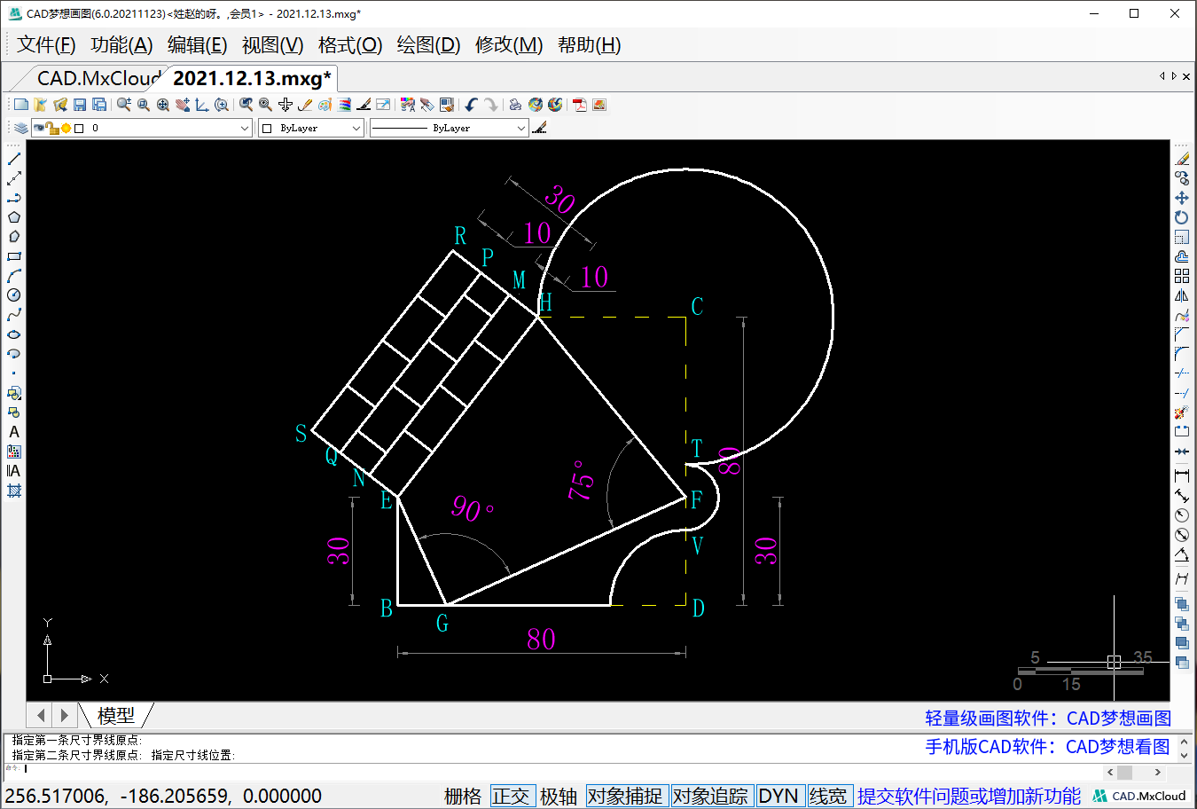The width and height of the screenshot is (1197, 809).
Task: Toggle 对象追踪 object tracking
Action: [710, 796]
